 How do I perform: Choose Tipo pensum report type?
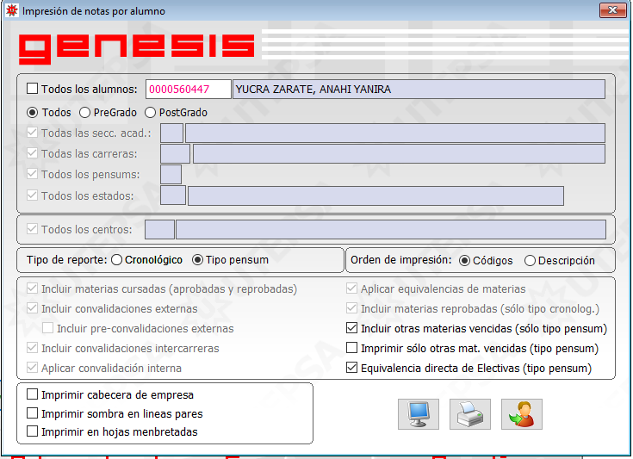point(197,260)
